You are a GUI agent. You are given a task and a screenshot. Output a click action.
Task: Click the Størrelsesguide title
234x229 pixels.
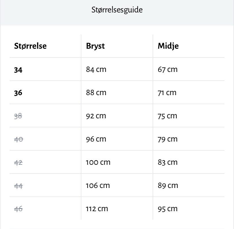[117, 10]
